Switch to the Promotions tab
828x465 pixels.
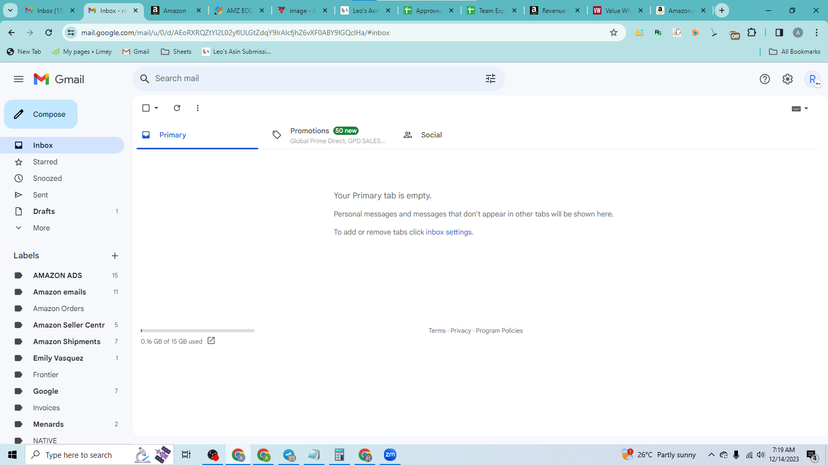pos(329,135)
